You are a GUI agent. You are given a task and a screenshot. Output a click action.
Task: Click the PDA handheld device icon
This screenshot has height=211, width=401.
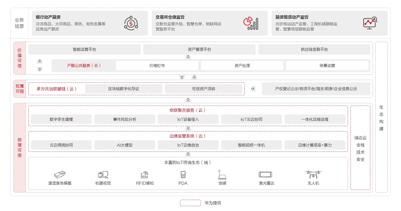point(183,175)
